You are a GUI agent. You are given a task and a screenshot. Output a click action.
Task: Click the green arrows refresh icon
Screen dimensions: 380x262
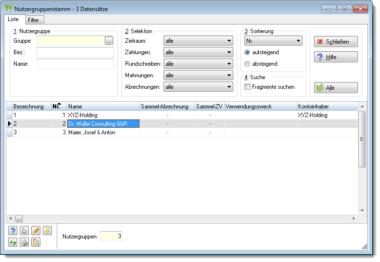[13, 242]
